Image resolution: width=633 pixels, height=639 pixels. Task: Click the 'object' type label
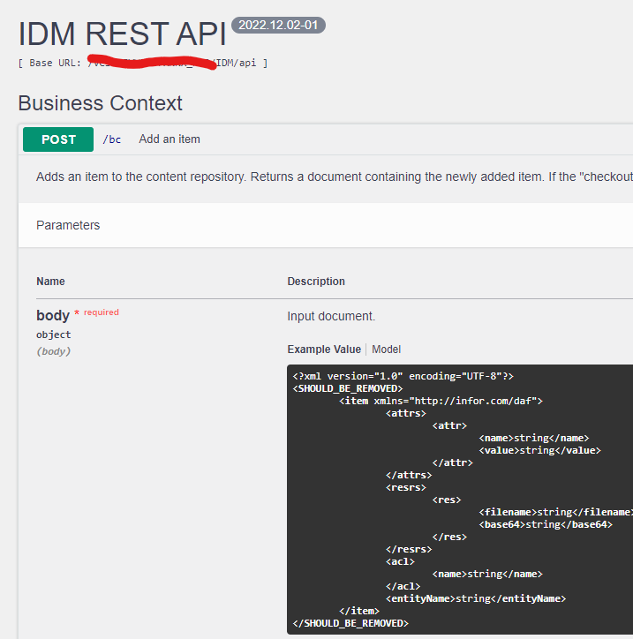click(53, 335)
